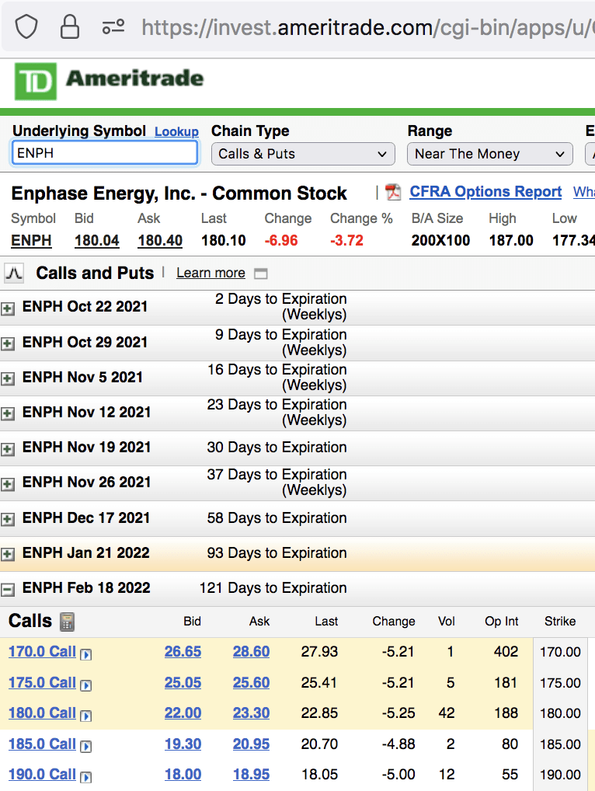Click the arrow icon beside 170.0 Call
The height and width of the screenshot is (791, 595).
click(86, 654)
